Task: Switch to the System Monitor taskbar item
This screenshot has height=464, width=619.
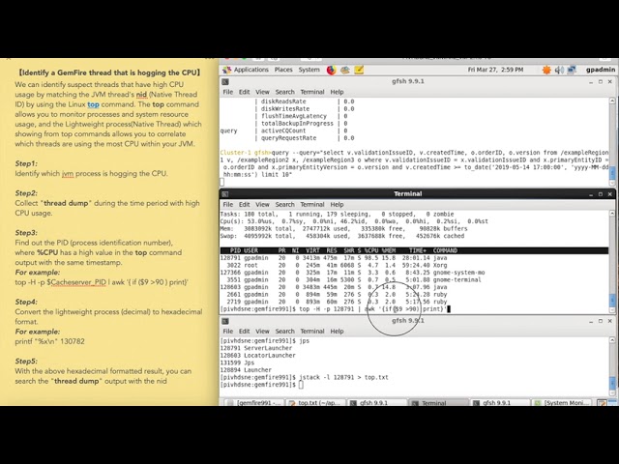Action: [x=562, y=402]
